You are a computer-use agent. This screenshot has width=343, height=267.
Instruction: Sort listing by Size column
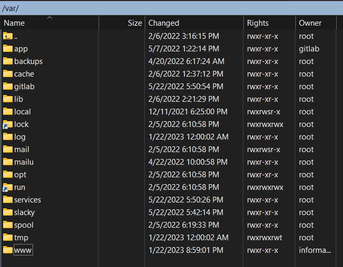point(135,23)
